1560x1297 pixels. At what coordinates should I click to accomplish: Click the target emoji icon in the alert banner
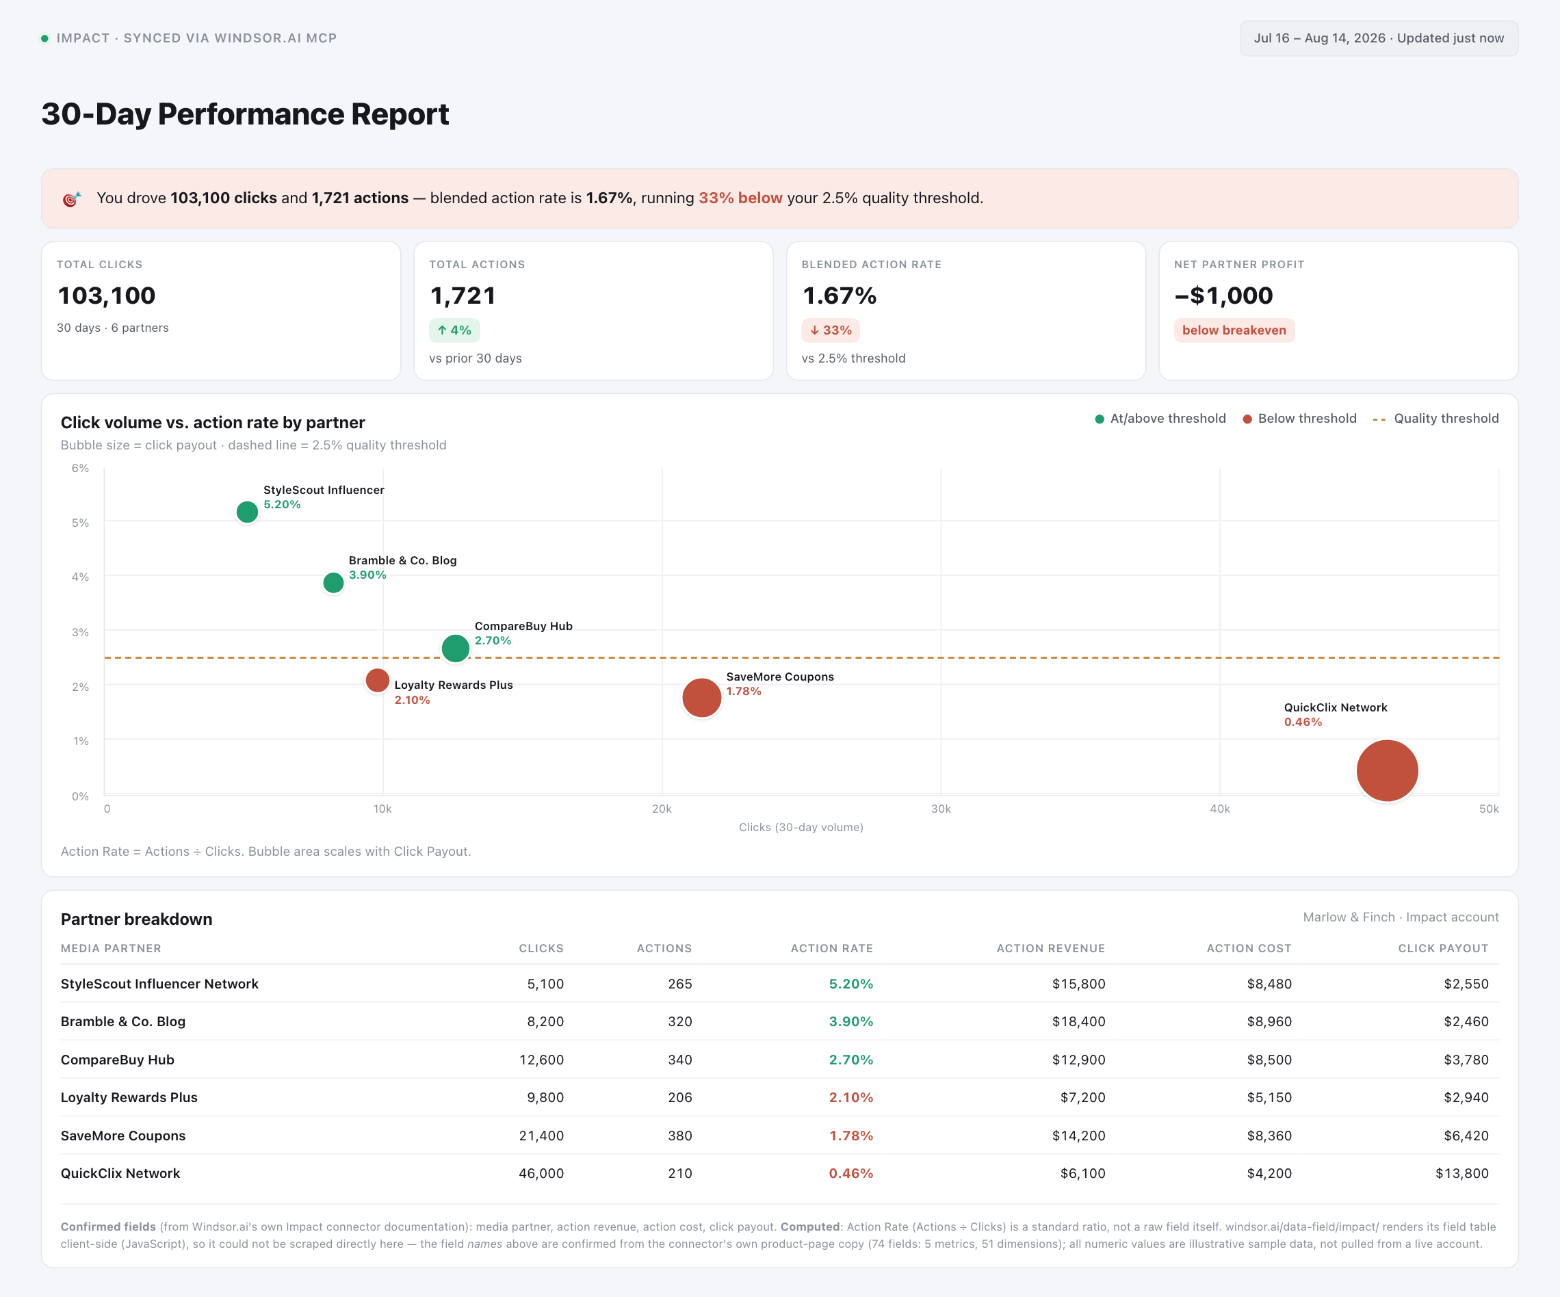coord(71,198)
